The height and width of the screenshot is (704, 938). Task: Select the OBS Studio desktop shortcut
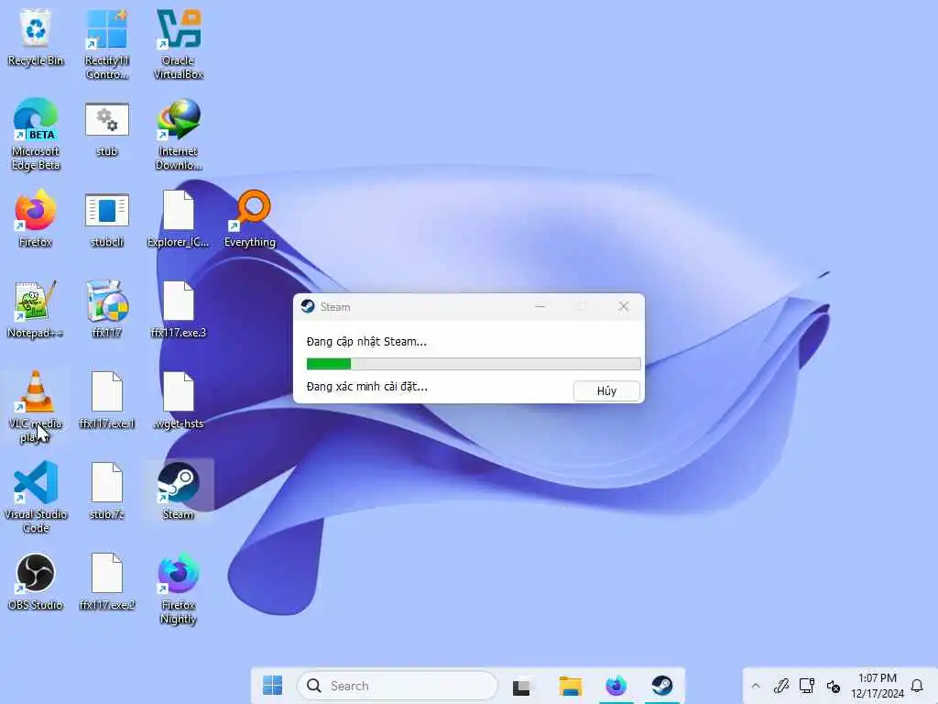tap(36, 582)
